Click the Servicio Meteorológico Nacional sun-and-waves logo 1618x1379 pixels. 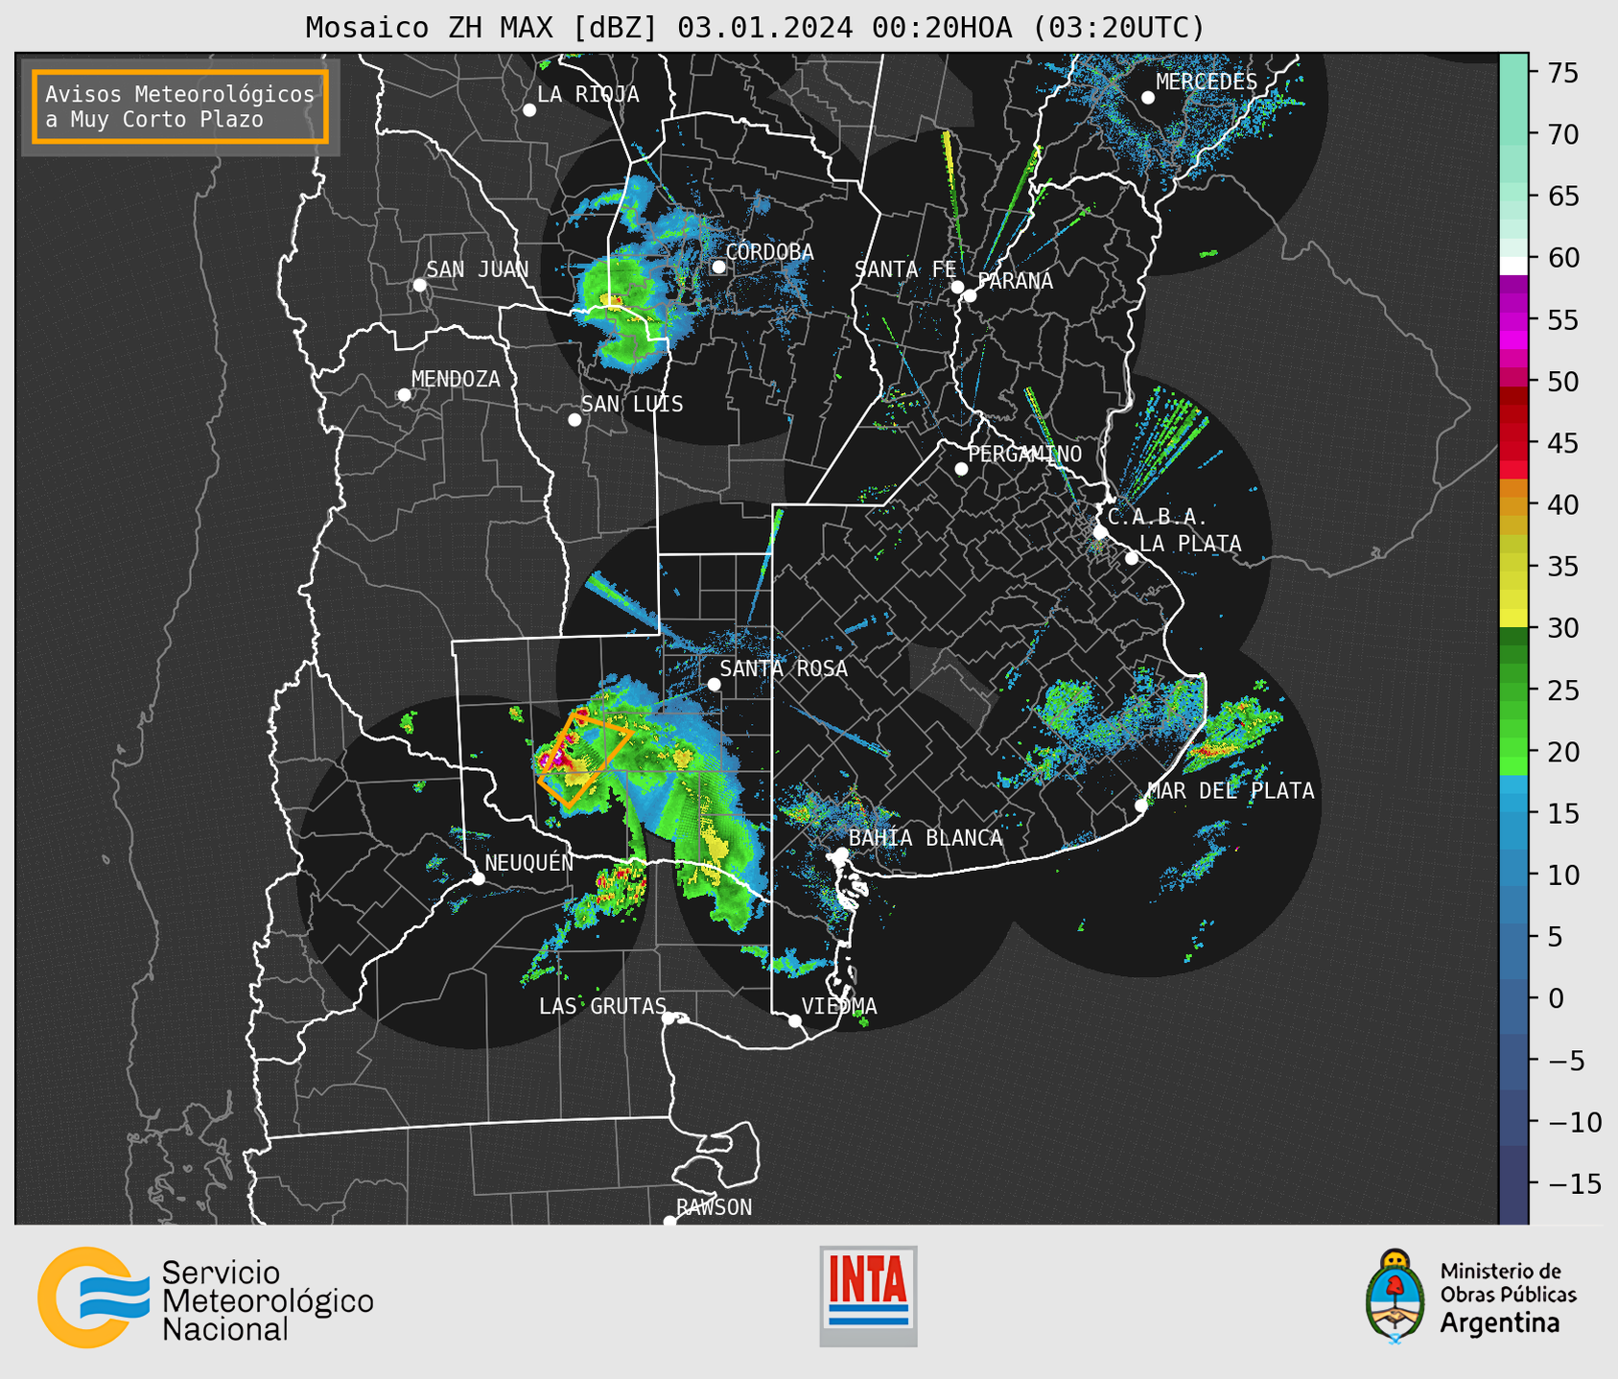[93, 1297]
